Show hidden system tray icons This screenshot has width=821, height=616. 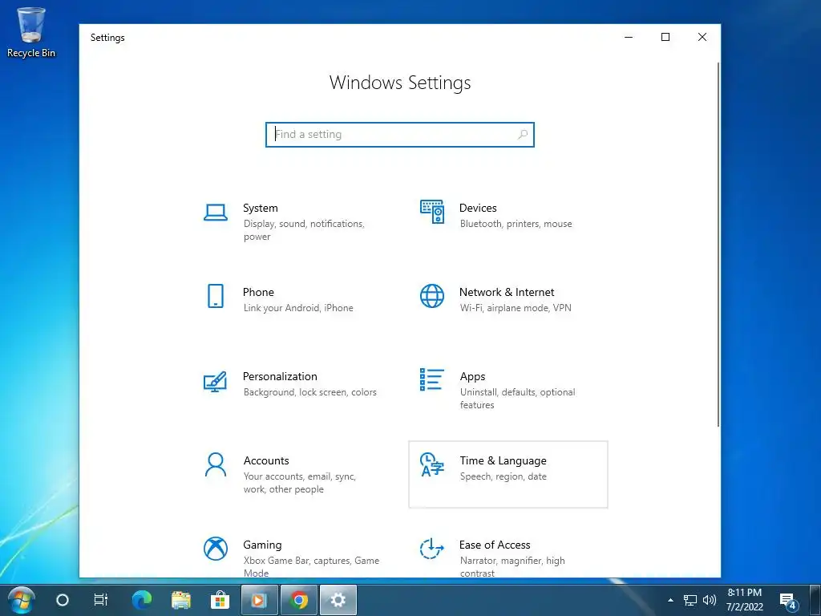point(671,600)
